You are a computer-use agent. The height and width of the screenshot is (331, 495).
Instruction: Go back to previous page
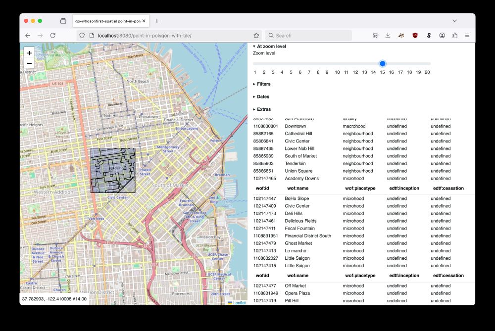(28, 36)
